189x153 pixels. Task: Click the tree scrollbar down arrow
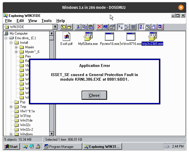coord(52,134)
